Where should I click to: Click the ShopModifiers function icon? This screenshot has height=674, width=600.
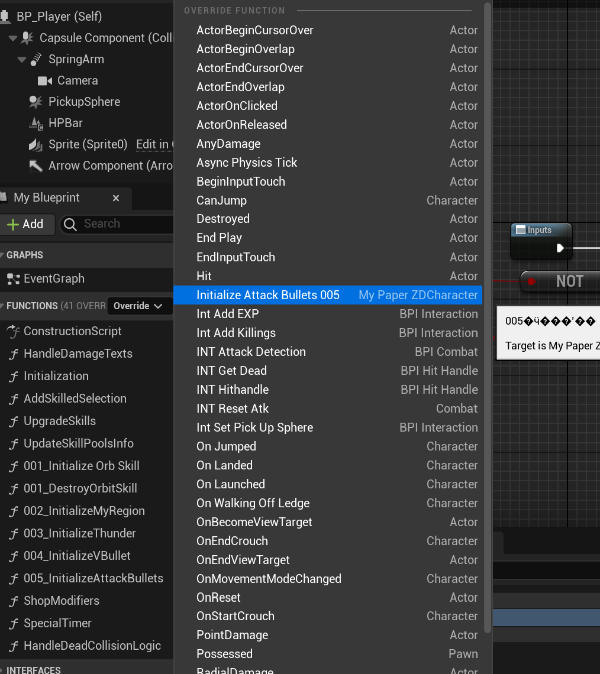pos(14,601)
